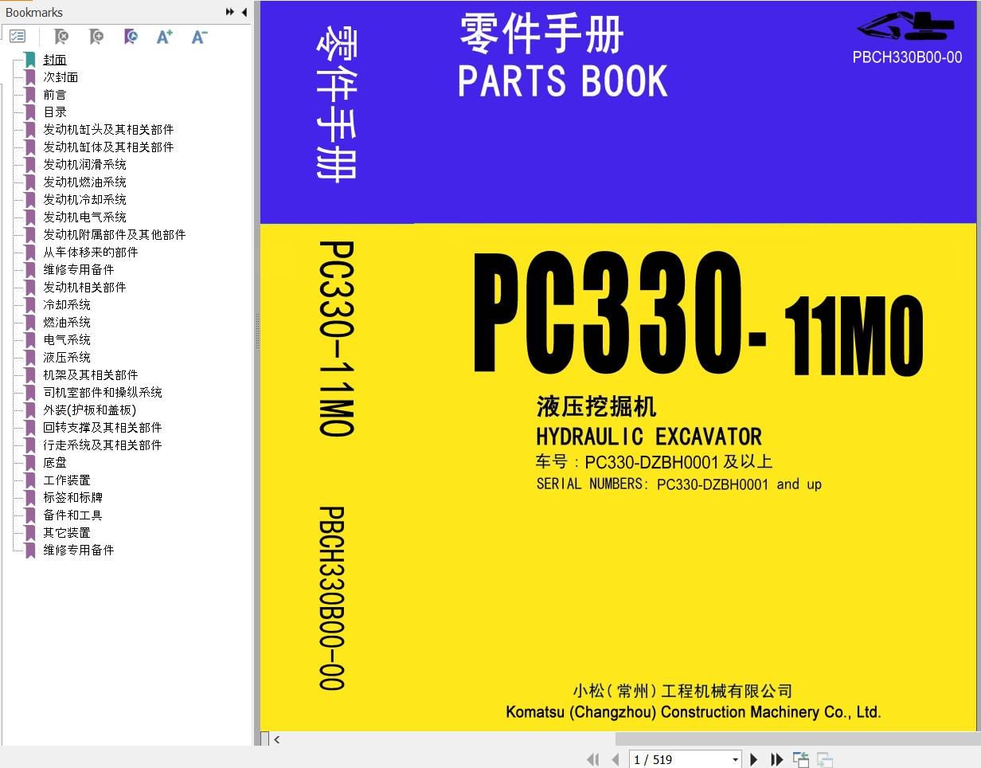Open the 工作装置 bookmark

[x=67, y=480]
